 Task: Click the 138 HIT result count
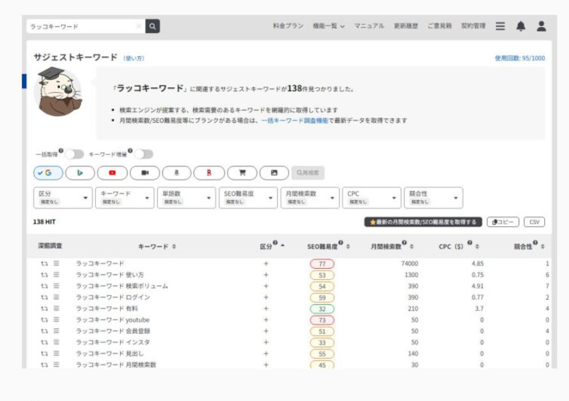(x=44, y=222)
